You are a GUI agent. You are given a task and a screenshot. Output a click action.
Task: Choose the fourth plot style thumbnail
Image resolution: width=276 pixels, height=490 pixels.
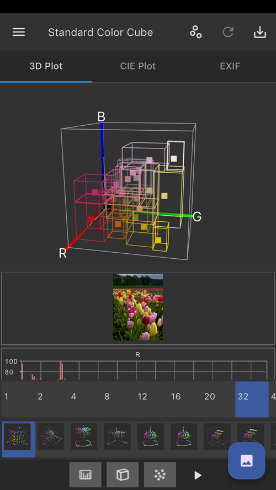point(117,436)
